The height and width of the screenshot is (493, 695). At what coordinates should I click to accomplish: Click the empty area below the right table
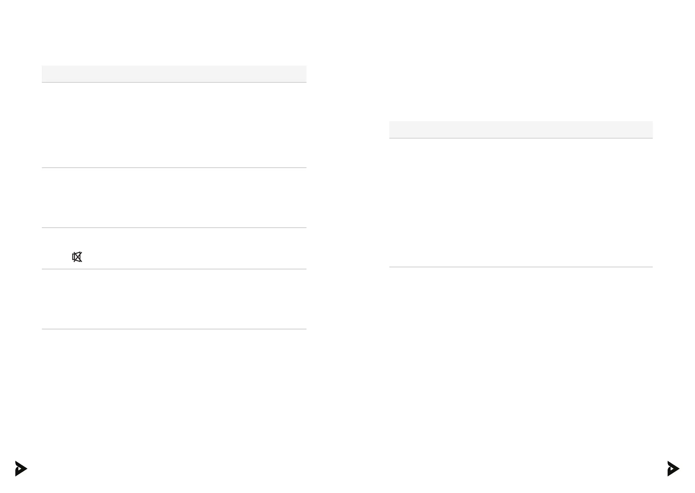click(x=521, y=352)
